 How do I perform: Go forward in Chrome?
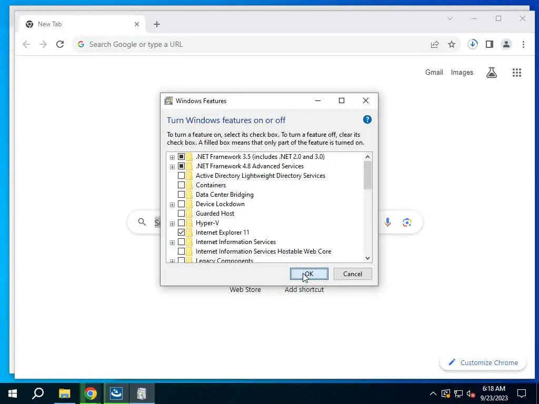[x=43, y=44]
